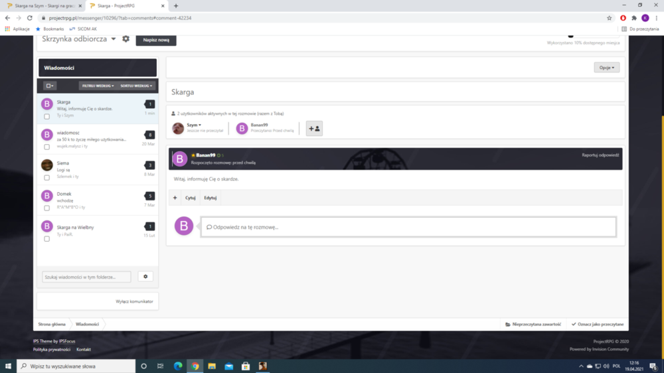Click the Chrome extensions puzzle icon
The image size is (664, 373).
tap(634, 18)
